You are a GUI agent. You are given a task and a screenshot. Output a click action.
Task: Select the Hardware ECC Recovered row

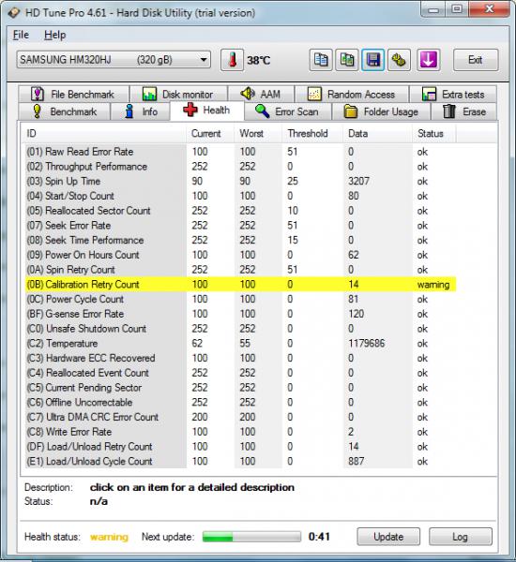click(x=240, y=358)
